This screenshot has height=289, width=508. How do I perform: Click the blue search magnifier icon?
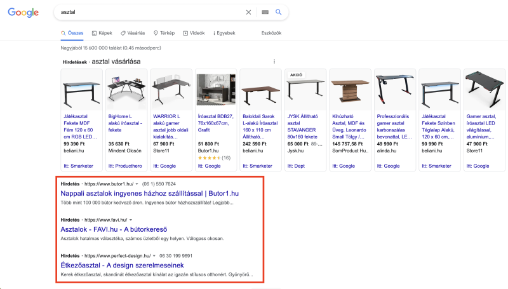(278, 12)
